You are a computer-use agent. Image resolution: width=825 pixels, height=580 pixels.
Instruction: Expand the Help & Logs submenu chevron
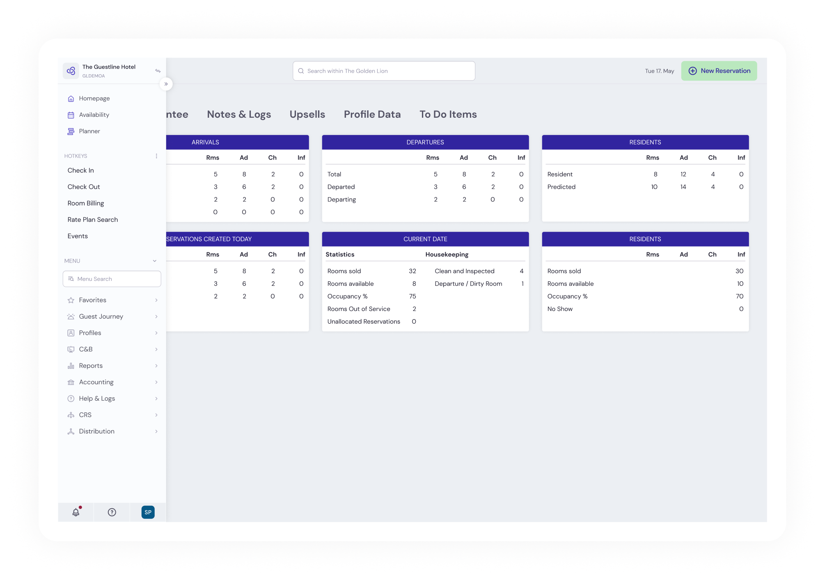pyautogui.click(x=156, y=399)
